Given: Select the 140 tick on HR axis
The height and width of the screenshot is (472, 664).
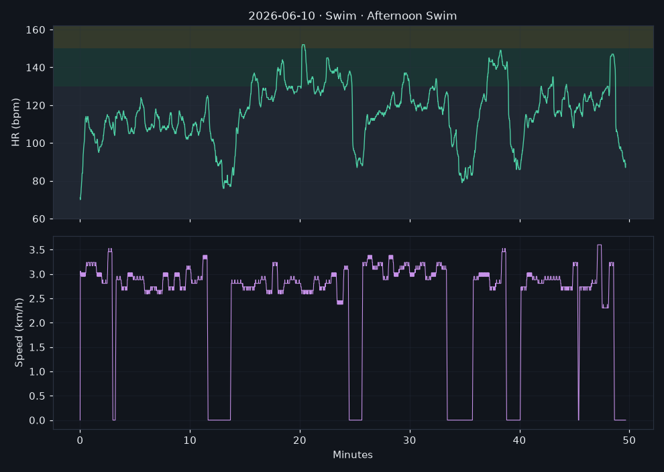Looking at the screenshot, I should (x=36, y=68).
